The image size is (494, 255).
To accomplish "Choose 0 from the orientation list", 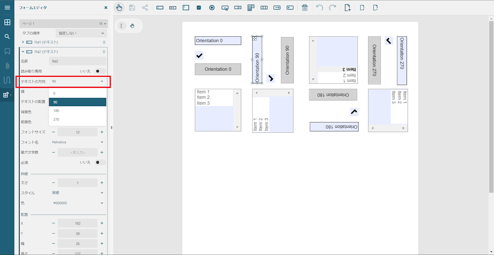I will click(x=77, y=93).
